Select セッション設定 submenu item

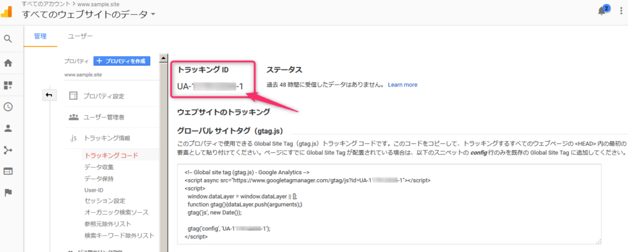tap(105, 200)
